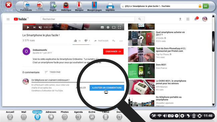Open the Doro 8031 video thumbnail
Screen dimensions: 217x122
(141, 71)
